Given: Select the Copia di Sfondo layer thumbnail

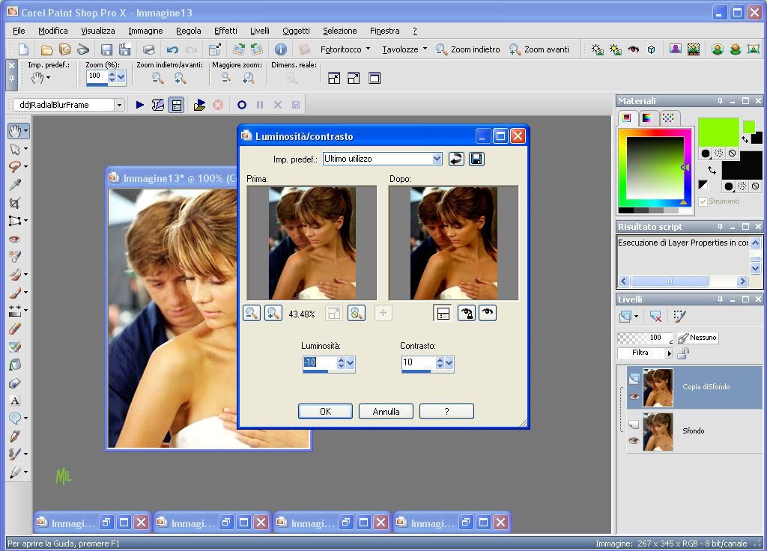Looking at the screenshot, I should coord(658,388).
